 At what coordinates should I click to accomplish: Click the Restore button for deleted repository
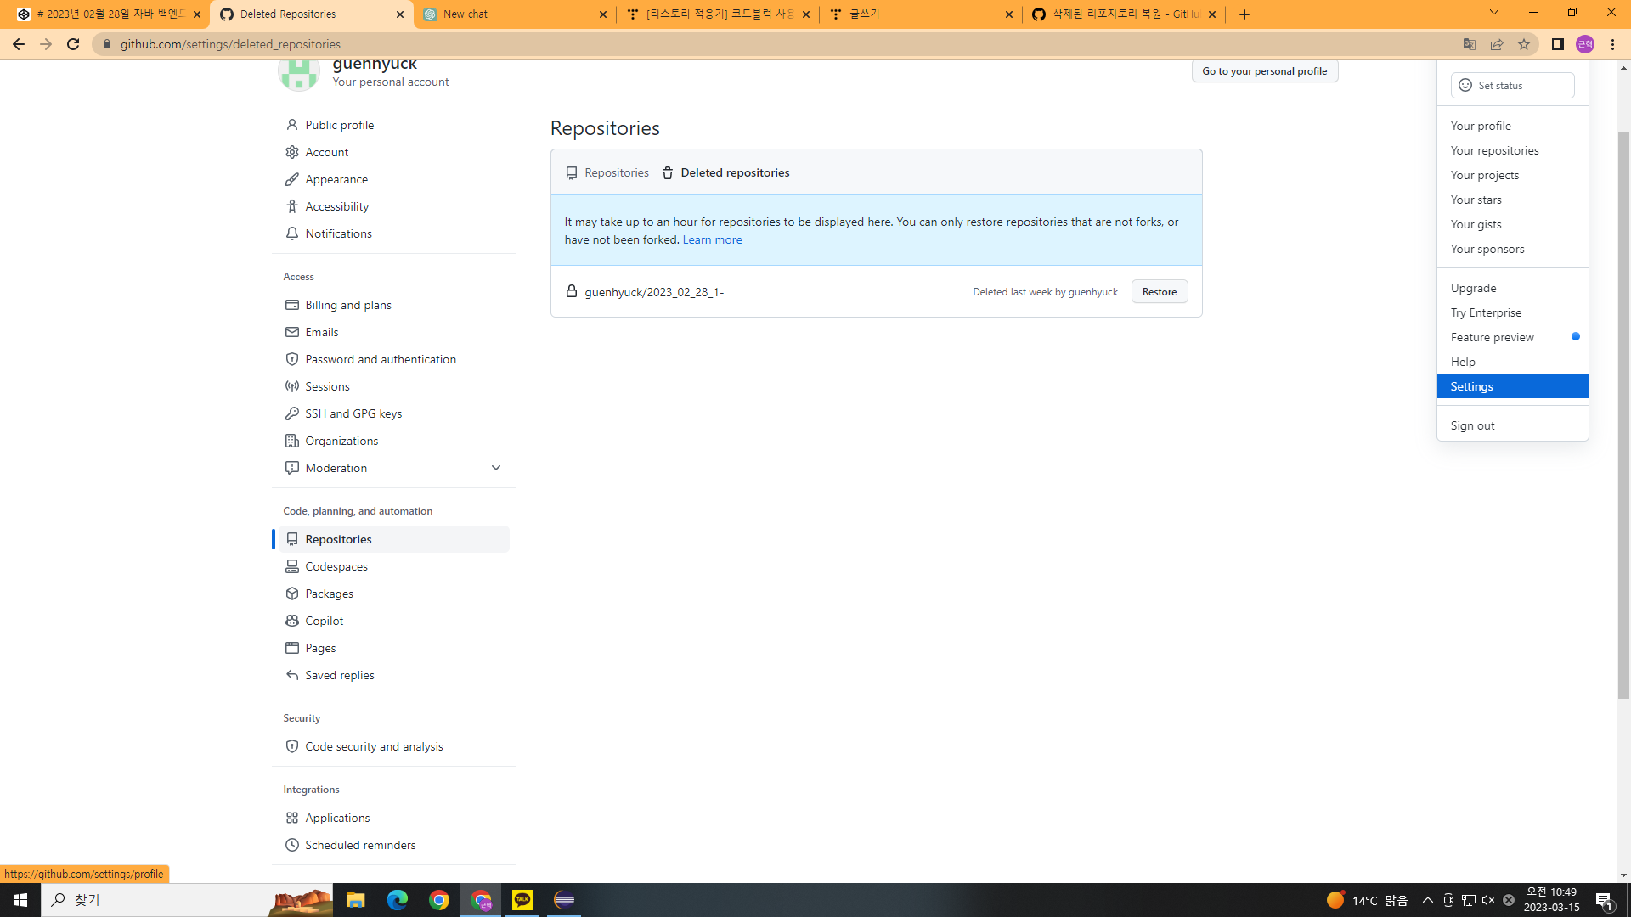1159,291
